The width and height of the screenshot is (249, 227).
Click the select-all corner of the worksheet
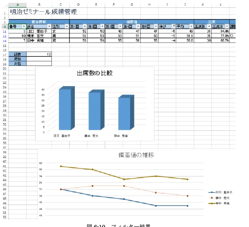click(x=6, y=5)
